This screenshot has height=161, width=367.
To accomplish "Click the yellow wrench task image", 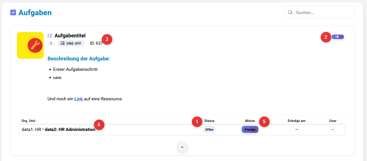I will 30,45.
